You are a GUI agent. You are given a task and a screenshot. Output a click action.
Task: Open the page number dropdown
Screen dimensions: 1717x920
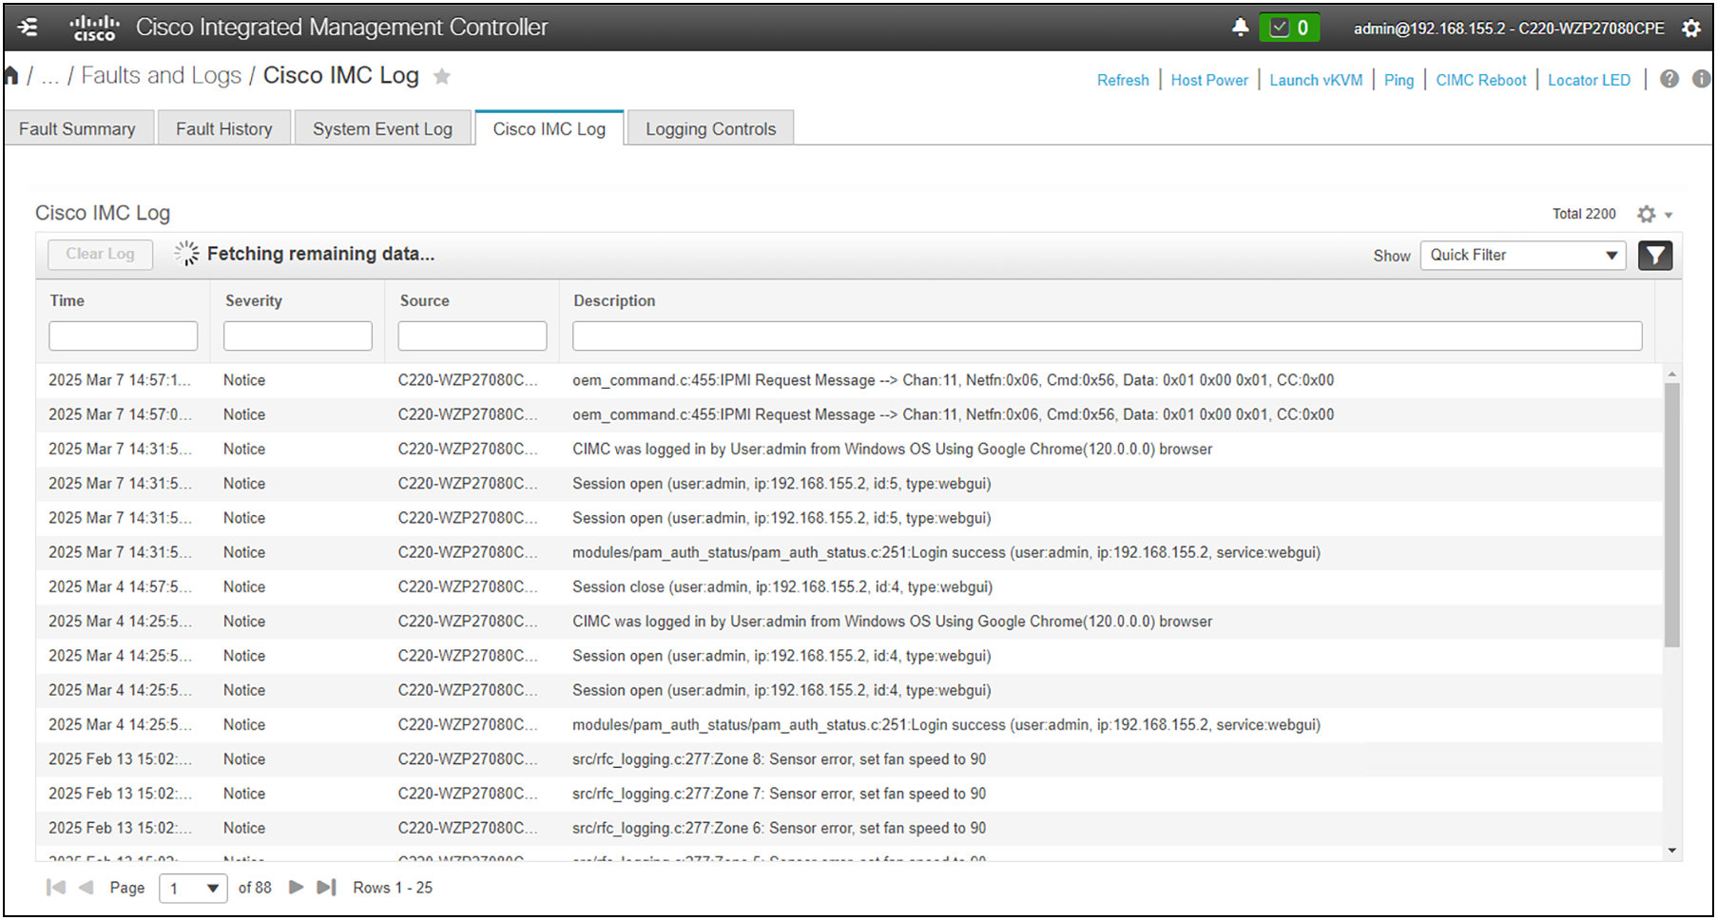(x=193, y=888)
